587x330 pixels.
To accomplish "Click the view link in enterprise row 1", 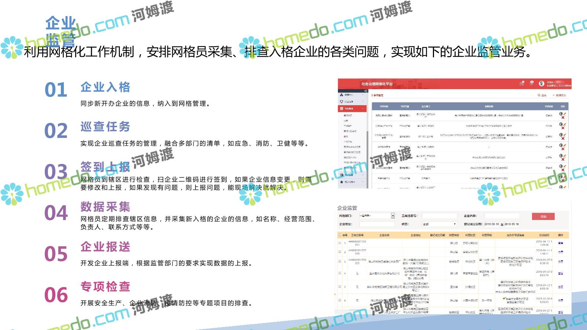I will pyautogui.click(x=560, y=243).
